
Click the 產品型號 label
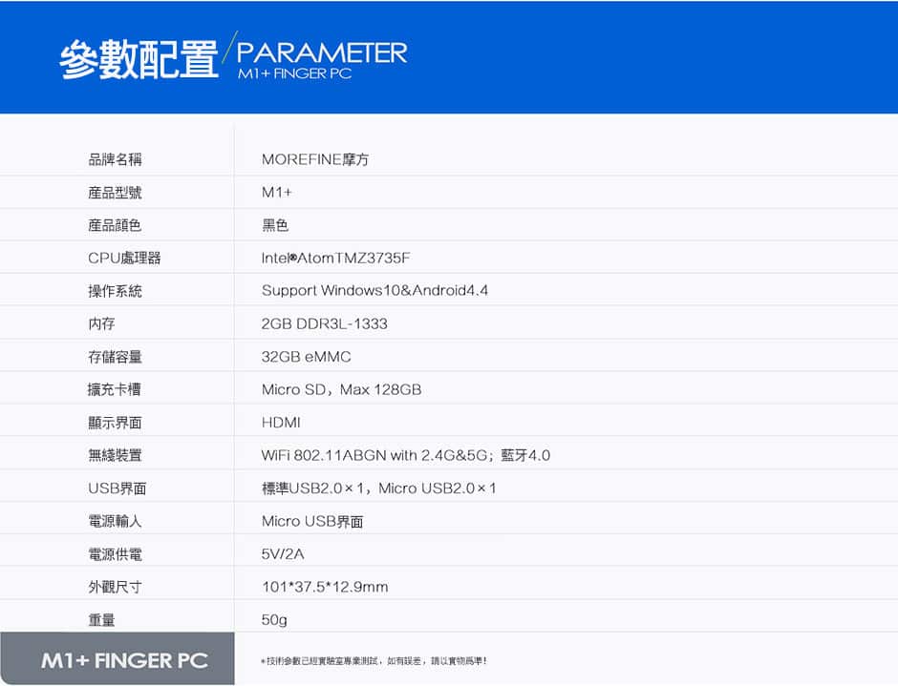pos(115,192)
